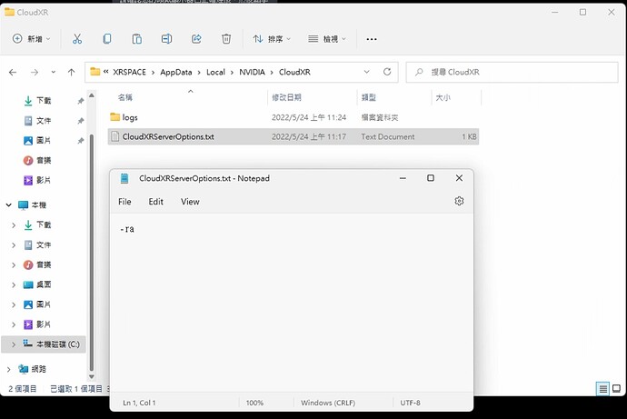Open Notepad File menu
This screenshot has height=419, width=627.
[x=124, y=202]
